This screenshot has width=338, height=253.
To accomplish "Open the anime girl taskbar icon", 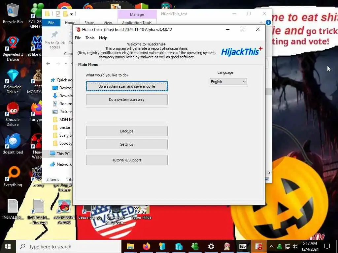I will tap(227, 246).
